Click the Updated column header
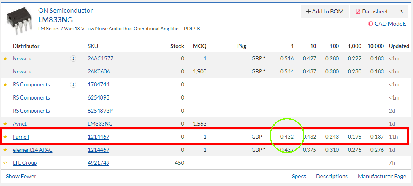413x186 pixels. tap(399, 46)
